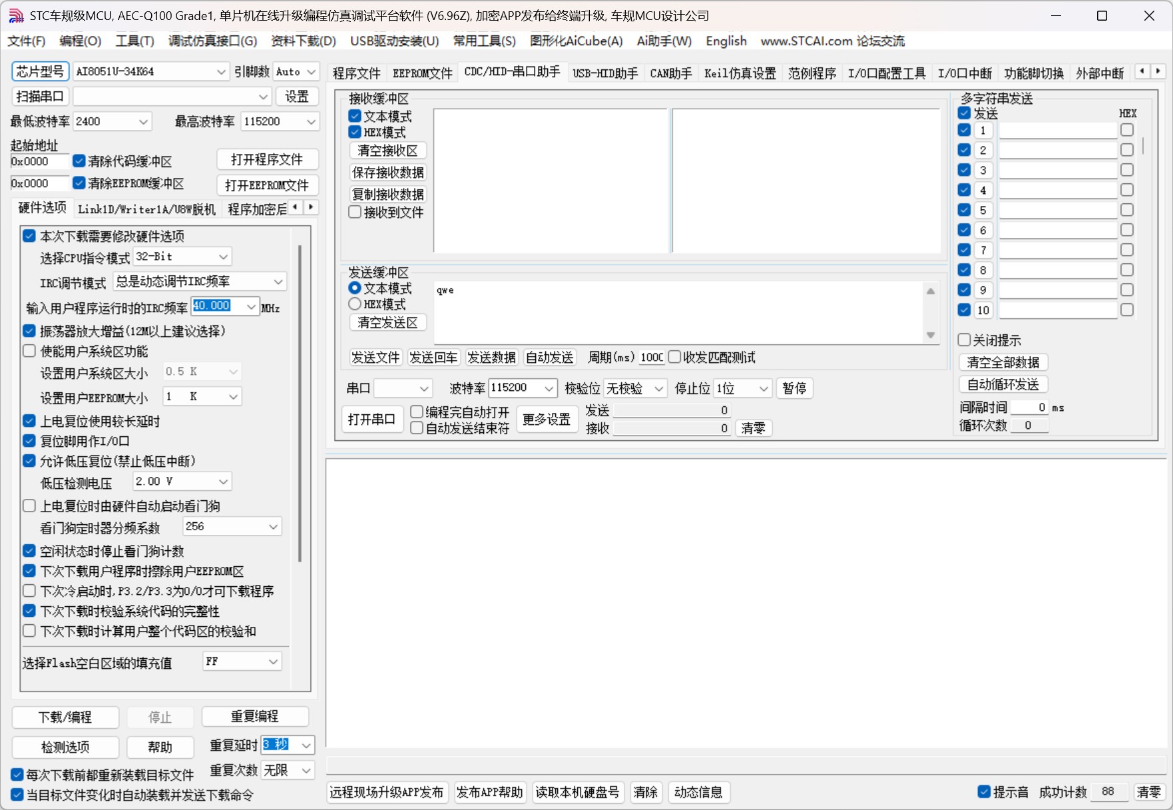Click right arrow of hardware options tab strip
Viewport: 1173px width, 810px height.
[311, 207]
